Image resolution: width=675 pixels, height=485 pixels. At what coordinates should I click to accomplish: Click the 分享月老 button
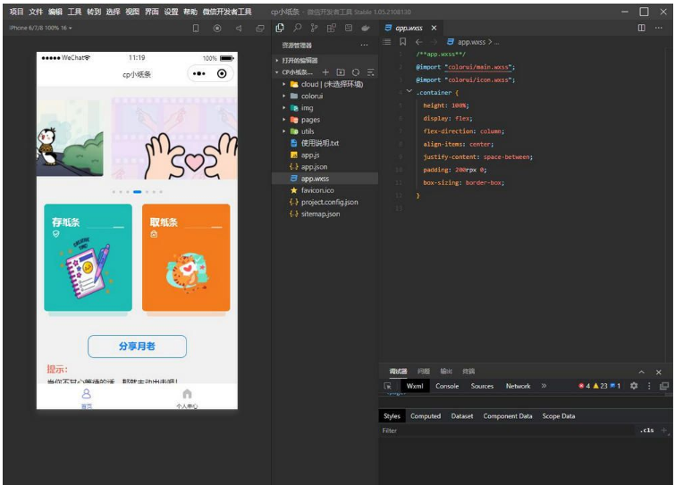point(137,347)
